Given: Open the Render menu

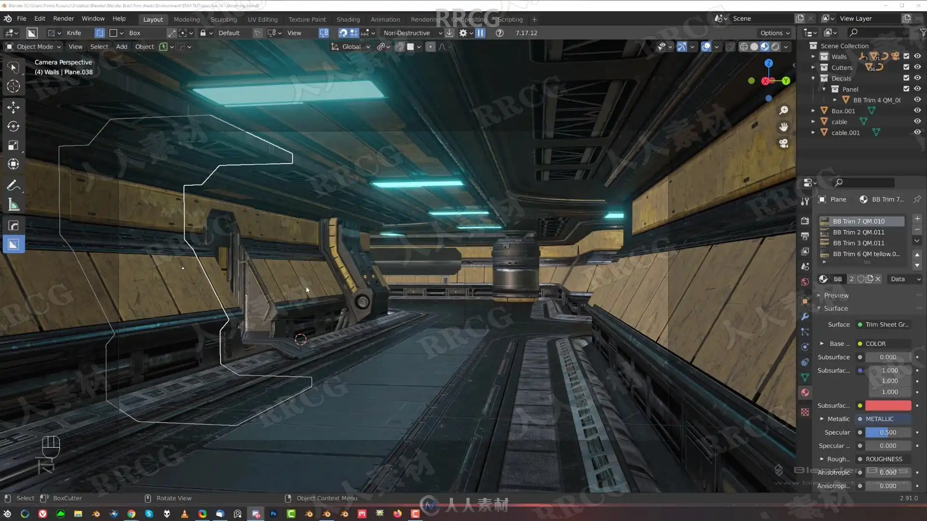Looking at the screenshot, I should (63, 18).
